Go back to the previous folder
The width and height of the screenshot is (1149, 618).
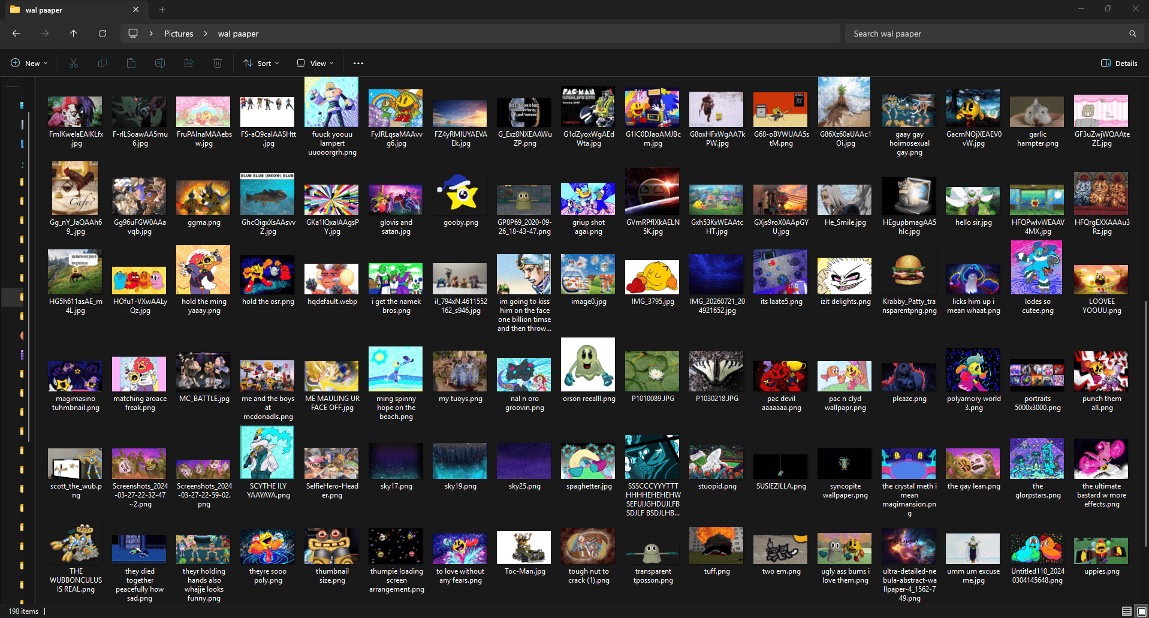point(16,34)
